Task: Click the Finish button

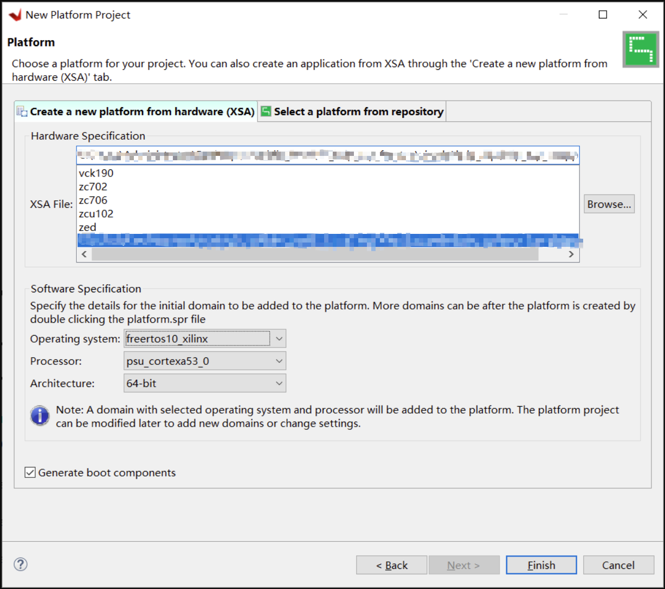Action: [541, 565]
